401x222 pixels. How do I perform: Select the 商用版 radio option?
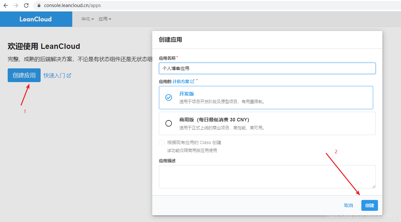point(169,123)
